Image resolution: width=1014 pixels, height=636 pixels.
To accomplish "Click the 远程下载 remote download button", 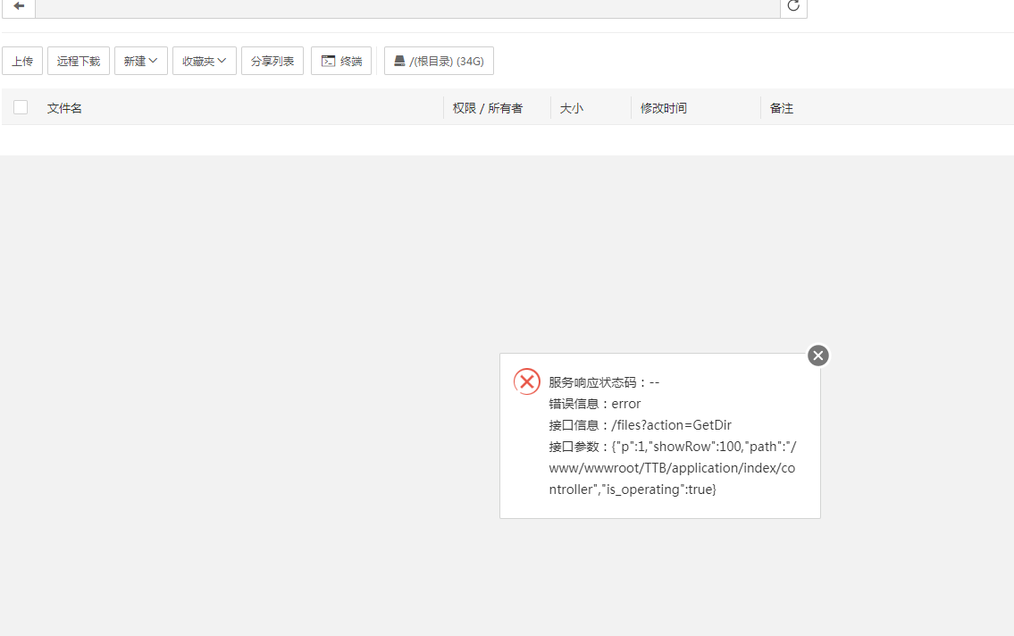I will (x=79, y=61).
